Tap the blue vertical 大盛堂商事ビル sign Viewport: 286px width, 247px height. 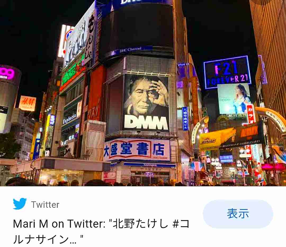(185, 119)
